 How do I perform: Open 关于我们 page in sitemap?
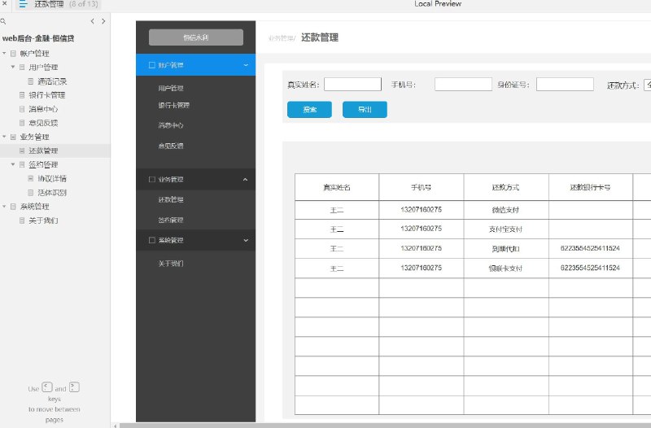tap(43, 221)
